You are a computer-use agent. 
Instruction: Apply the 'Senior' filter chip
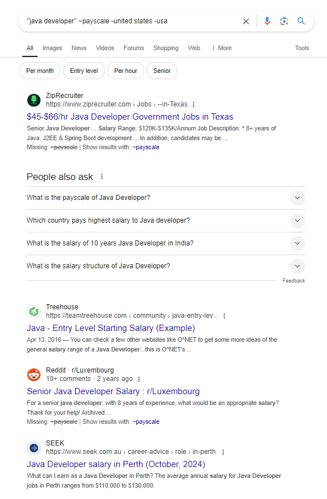pyautogui.click(x=162, y=71)
